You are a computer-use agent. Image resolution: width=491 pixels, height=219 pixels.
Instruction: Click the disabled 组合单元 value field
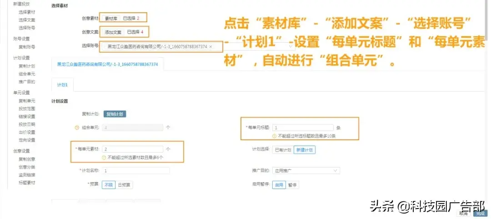[x=133, y=127]
